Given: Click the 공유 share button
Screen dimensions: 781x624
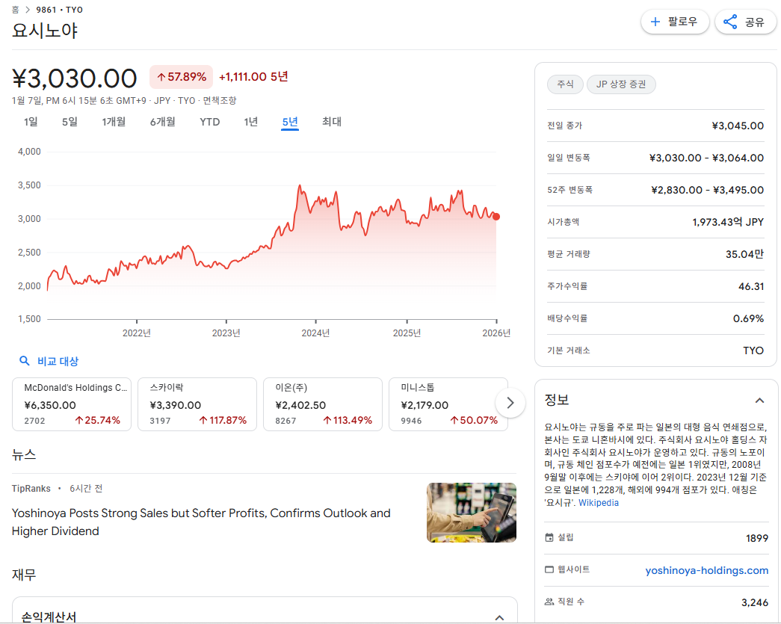Looking at the screenshot, I should pos(745,22).
